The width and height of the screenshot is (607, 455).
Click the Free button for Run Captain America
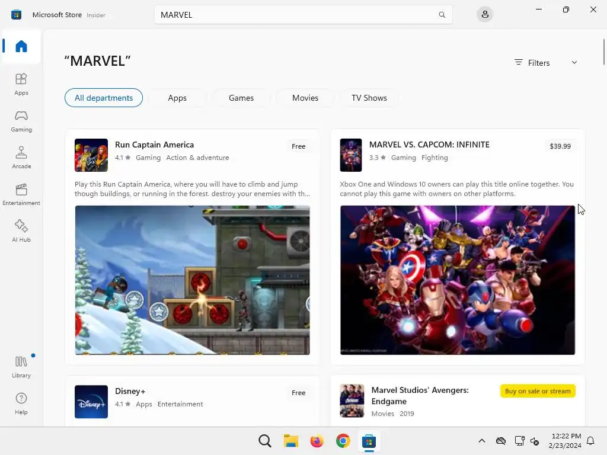point(299,146)
